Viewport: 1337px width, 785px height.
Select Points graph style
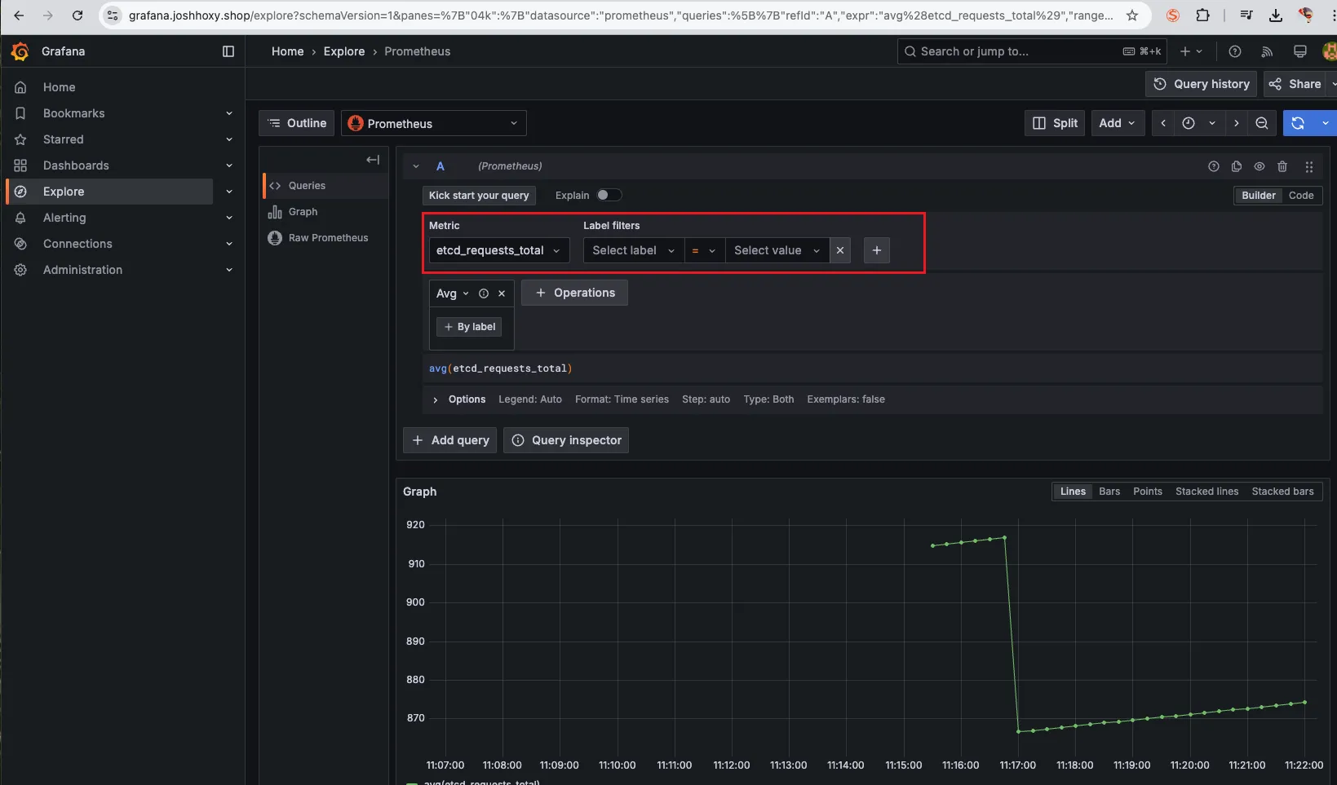tap(1148, 492)
